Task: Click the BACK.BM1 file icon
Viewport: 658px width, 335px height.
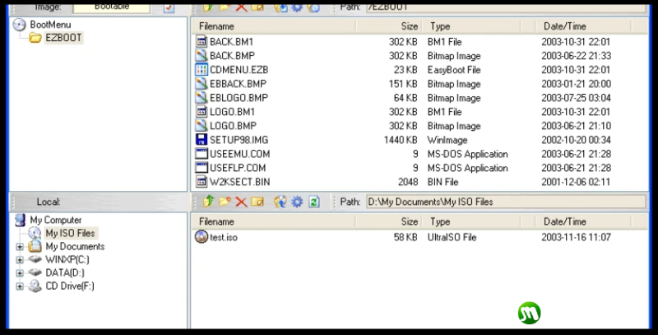Action: pyautogui.click(x=202, y=41)
